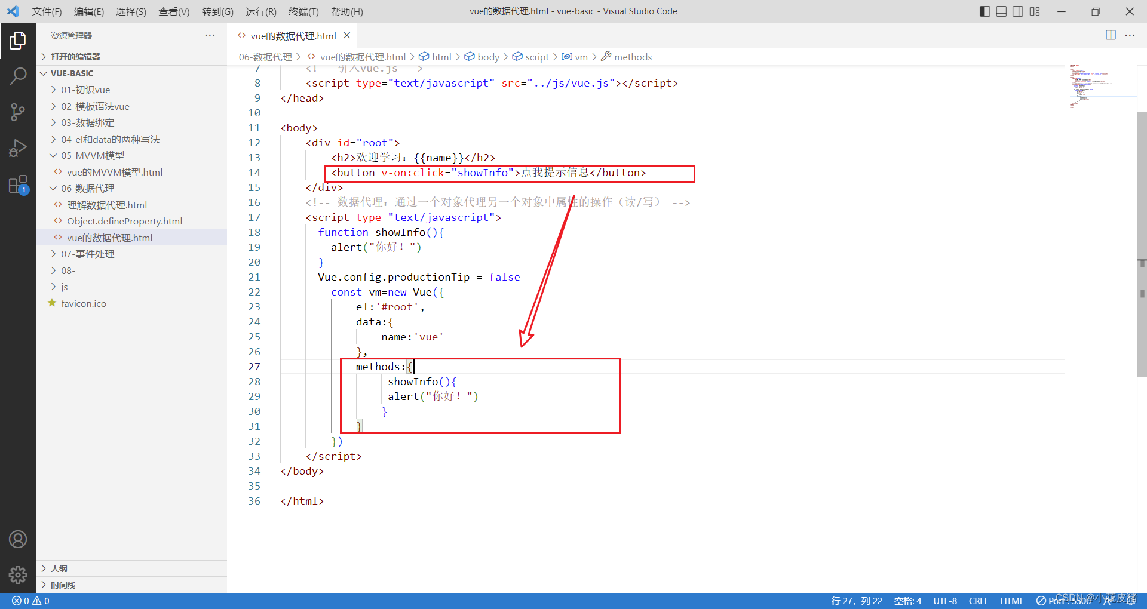1147x609 pixels.
Task: Open the Extensions view icon
Action: click(18, 184)
